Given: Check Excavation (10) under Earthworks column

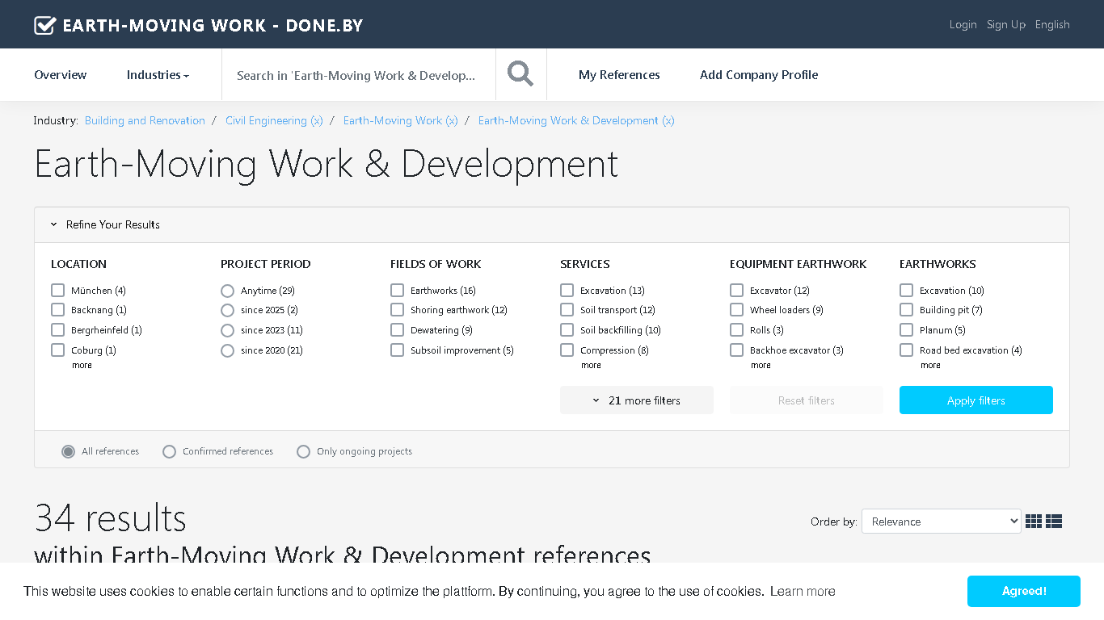Looking at the screenshot, I should point(906,290).
